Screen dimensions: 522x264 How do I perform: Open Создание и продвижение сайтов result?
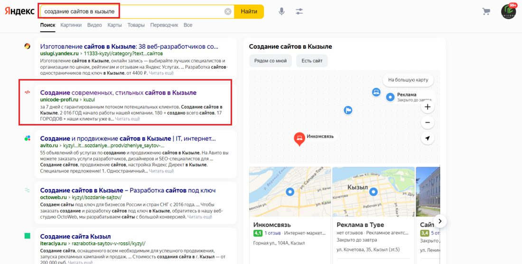pos(128,139)
